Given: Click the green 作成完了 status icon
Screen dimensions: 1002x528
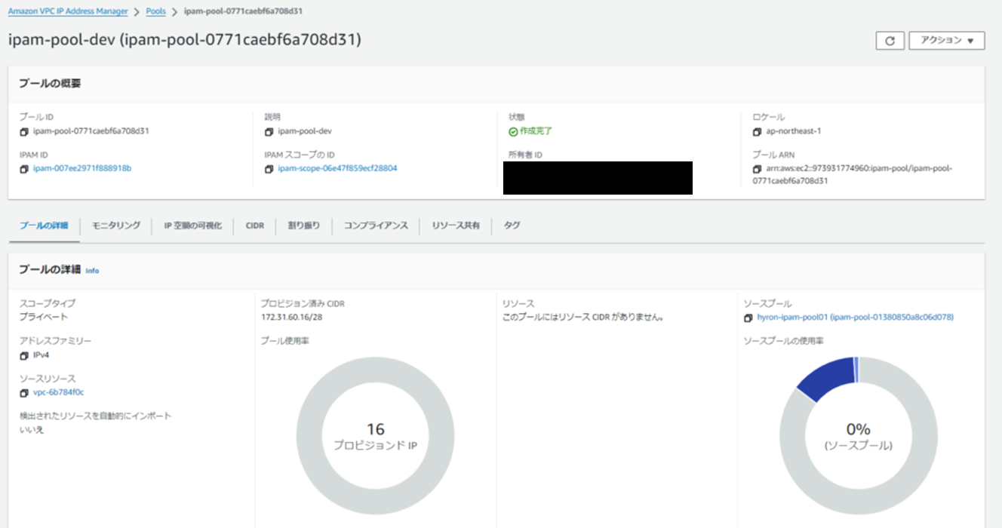Looking at the screenshot, I should (513, 131).
